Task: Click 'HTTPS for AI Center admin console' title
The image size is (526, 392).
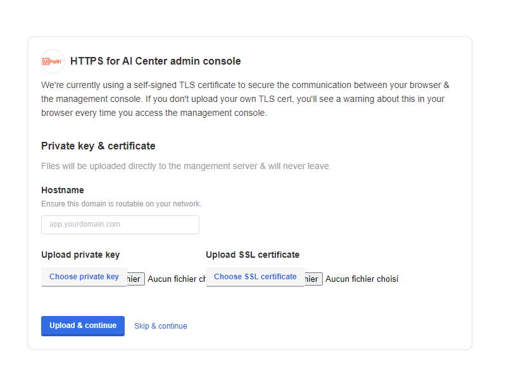Action: click(x=155, y=61)
